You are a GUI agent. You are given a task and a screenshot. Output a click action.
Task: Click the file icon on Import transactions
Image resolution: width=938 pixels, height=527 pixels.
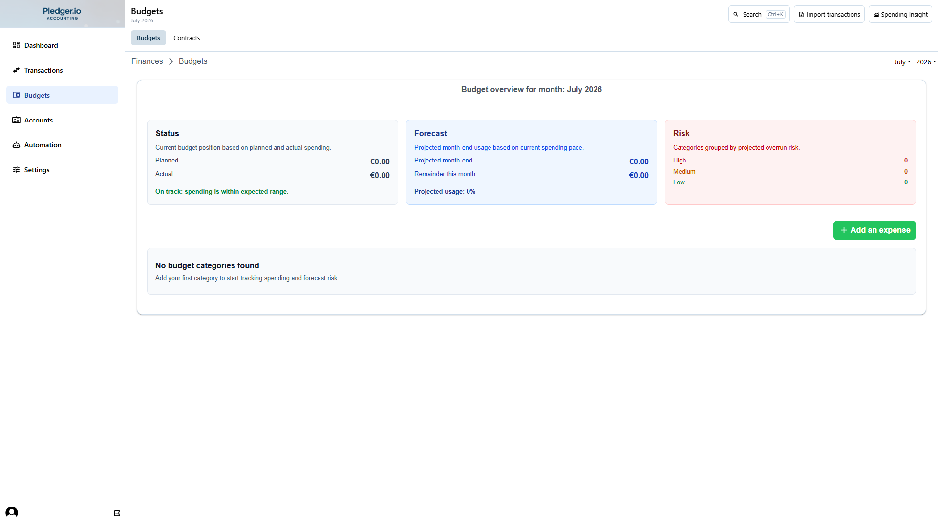click(x=801, y=15)
